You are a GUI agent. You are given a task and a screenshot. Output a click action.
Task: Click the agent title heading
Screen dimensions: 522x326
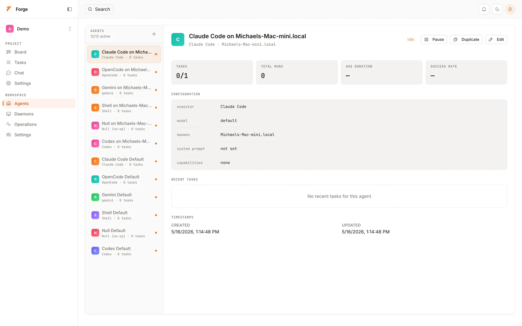[x=247, y=36]
